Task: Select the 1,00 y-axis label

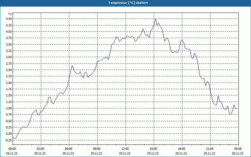Action: [9, 108]
